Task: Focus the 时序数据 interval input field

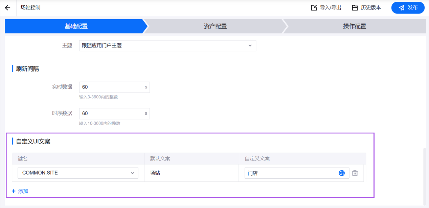Action: point(111,113)
